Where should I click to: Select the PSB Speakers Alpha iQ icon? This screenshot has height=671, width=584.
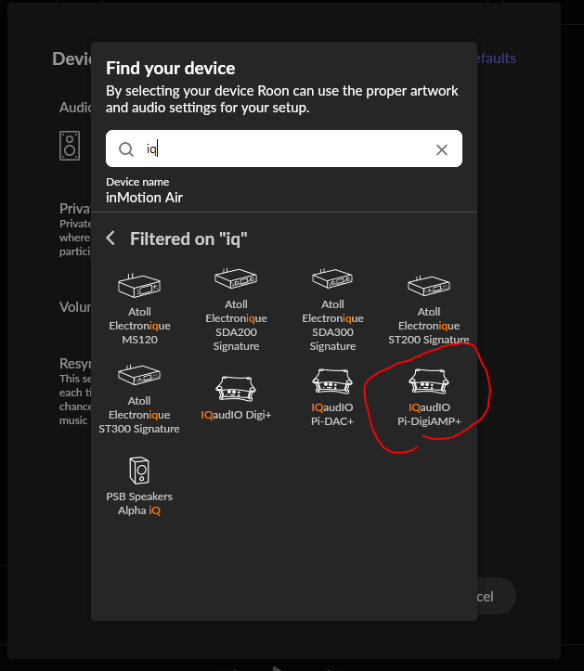point(139,471)
